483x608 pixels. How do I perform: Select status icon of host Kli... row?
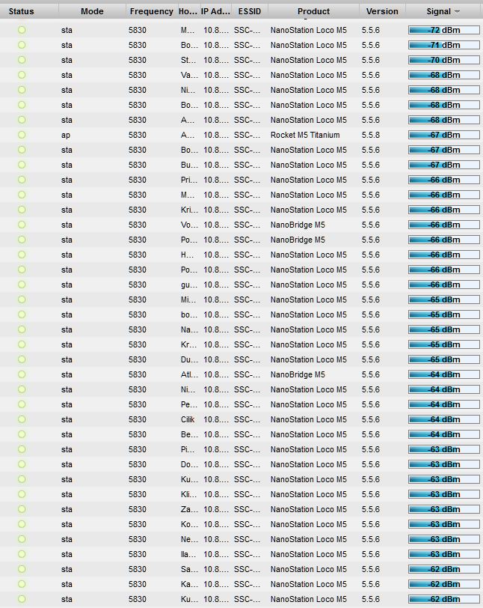point(22,494)
